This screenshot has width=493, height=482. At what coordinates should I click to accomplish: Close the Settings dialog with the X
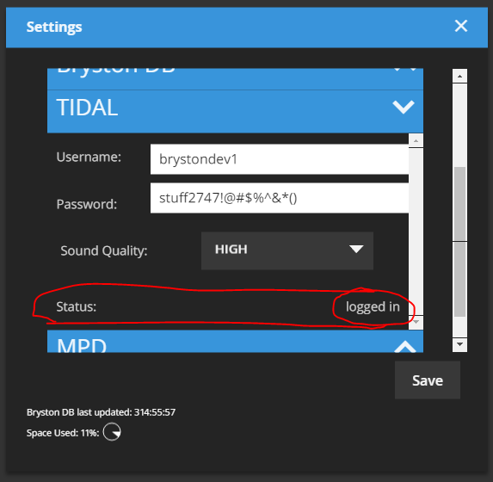[461, 26]
